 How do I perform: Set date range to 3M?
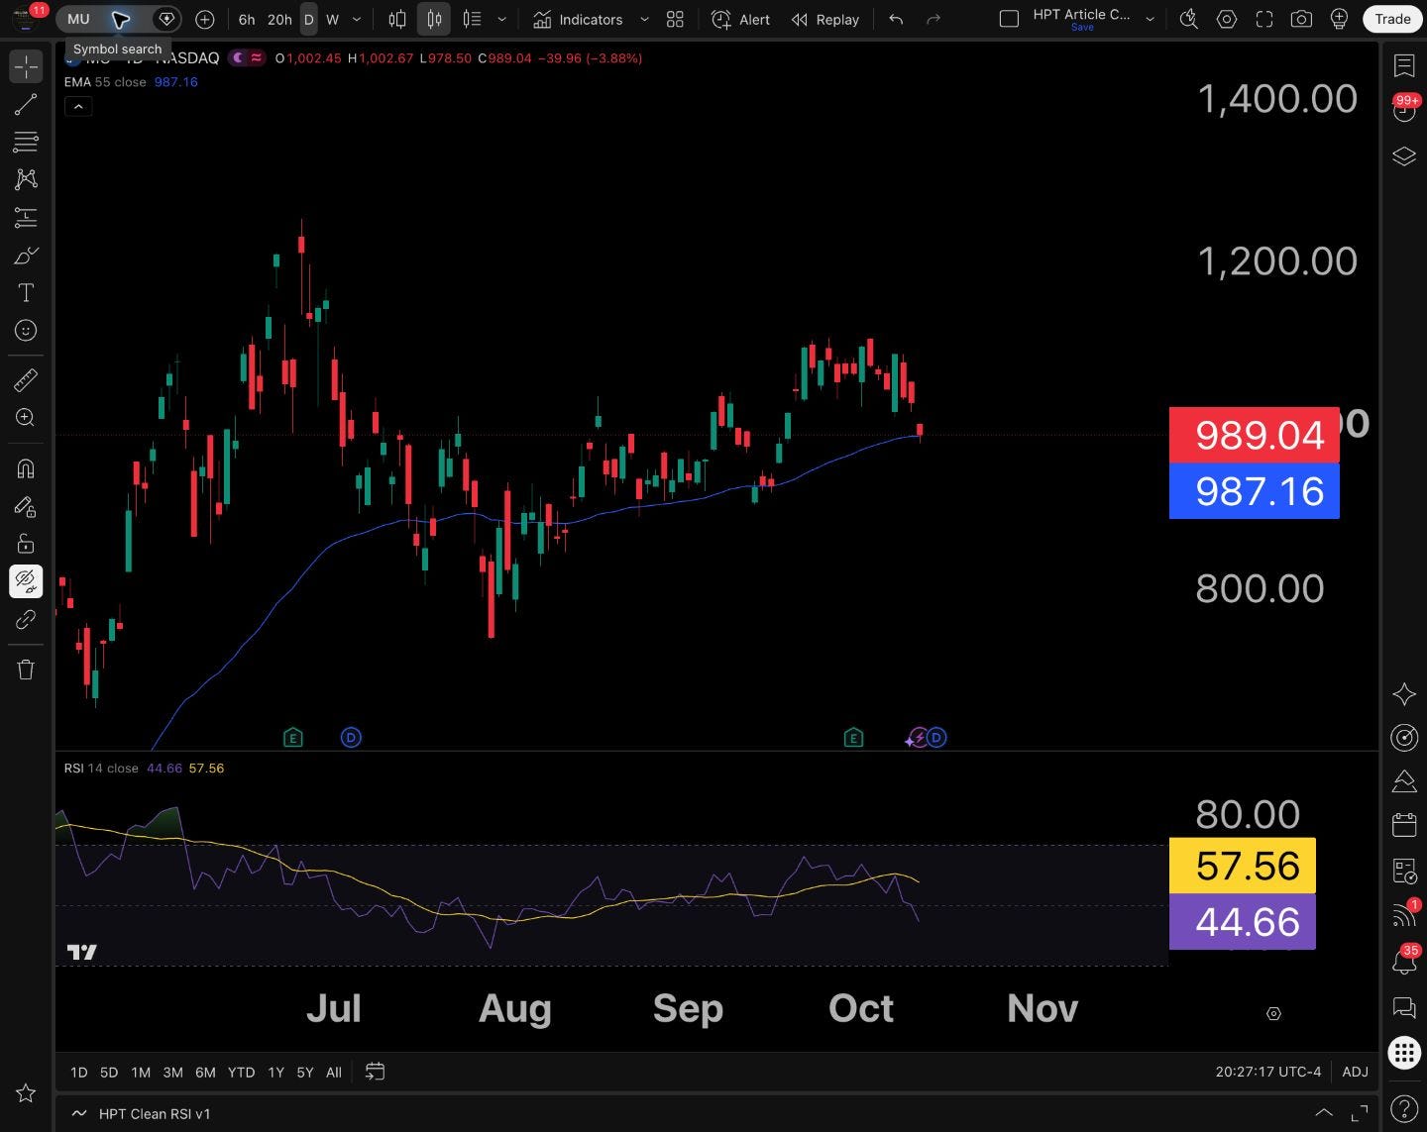click(x=172, y=1072)
